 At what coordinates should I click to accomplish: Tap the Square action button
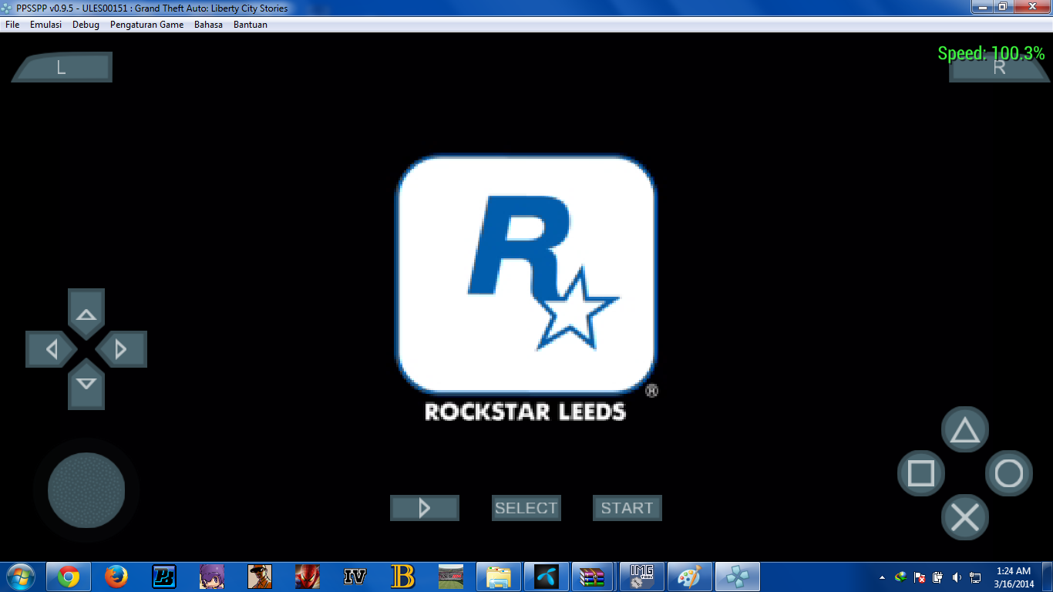point(921,473)
